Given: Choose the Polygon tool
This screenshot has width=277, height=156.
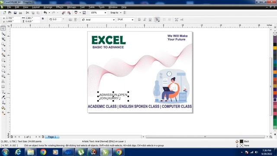Looking at the screenshot, I should coord(3,71).
